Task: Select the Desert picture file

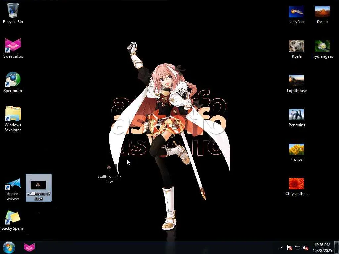Action: [322, 15]
